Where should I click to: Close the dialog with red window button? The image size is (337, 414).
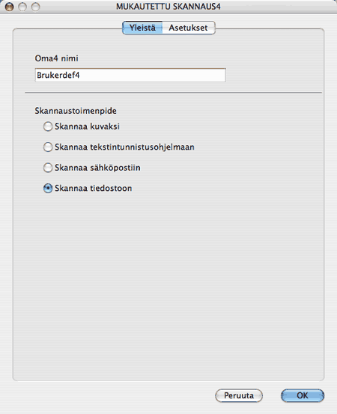point(10,7)
